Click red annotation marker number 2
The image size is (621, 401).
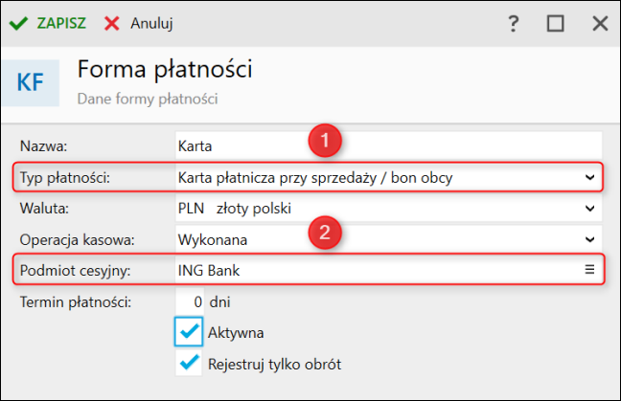point(325,233)
